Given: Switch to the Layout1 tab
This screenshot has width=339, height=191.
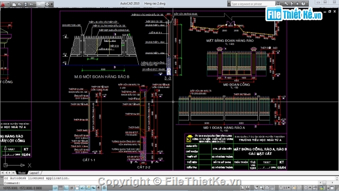Looking at the screenshot, I should click(x=34, y=173).
